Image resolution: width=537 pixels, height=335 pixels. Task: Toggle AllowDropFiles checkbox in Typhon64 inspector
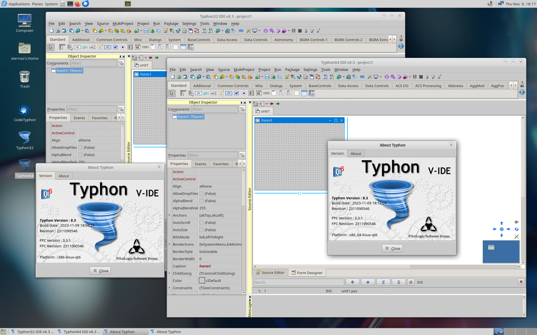coord(201,193)
